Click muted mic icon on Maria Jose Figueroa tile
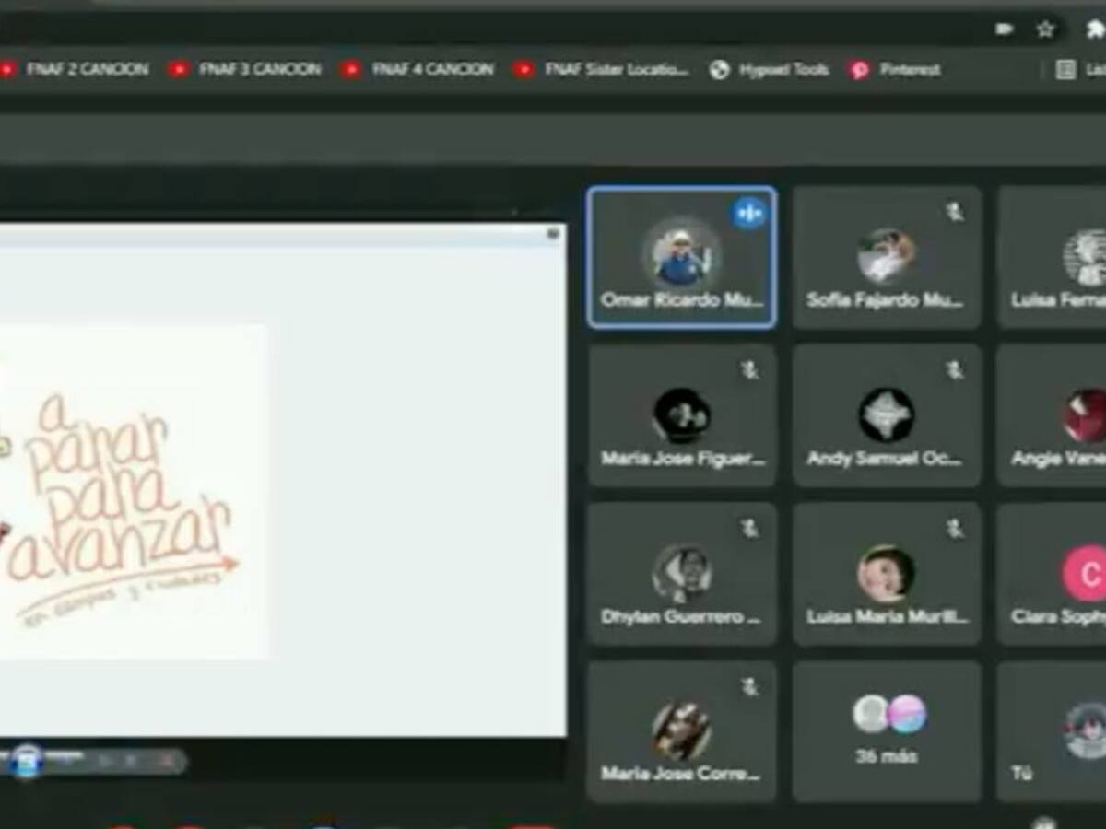 tap(750, 370)
